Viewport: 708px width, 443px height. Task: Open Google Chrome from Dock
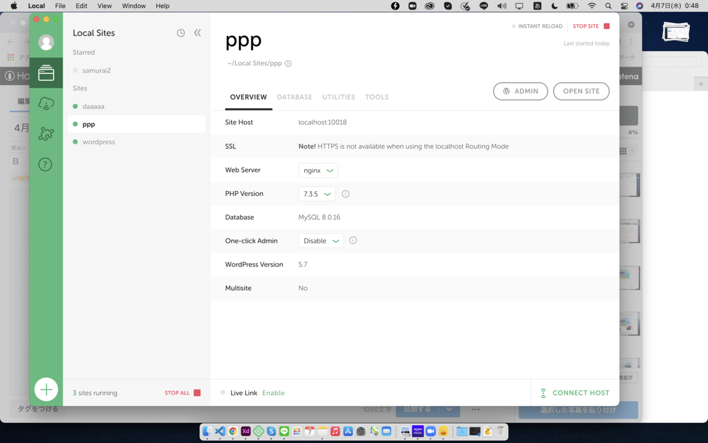tap(233, 432)
